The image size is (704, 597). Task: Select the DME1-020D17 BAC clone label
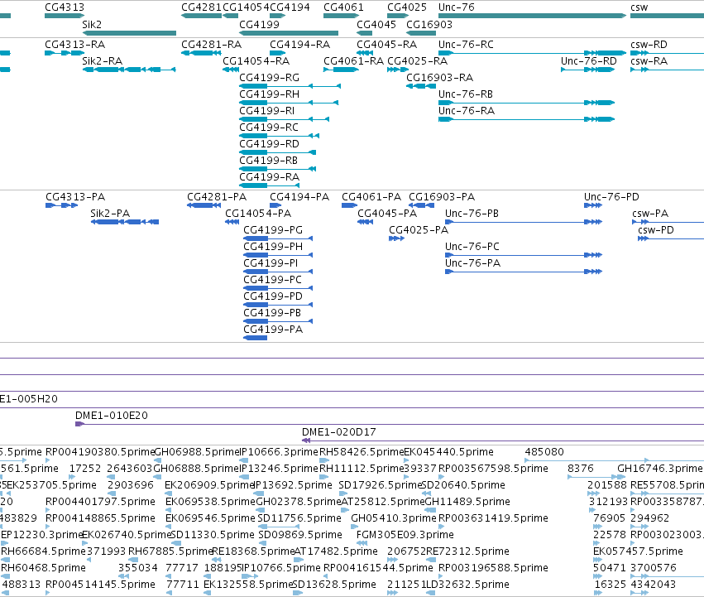pos(339,432)
